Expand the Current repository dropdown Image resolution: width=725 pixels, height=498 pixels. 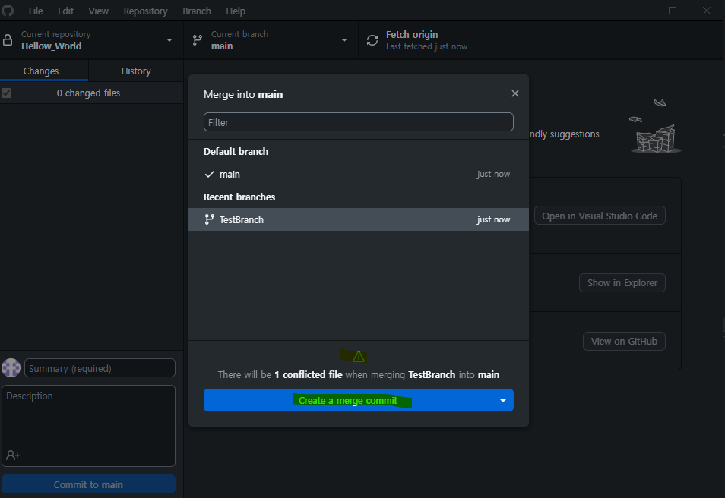point(169,40)
